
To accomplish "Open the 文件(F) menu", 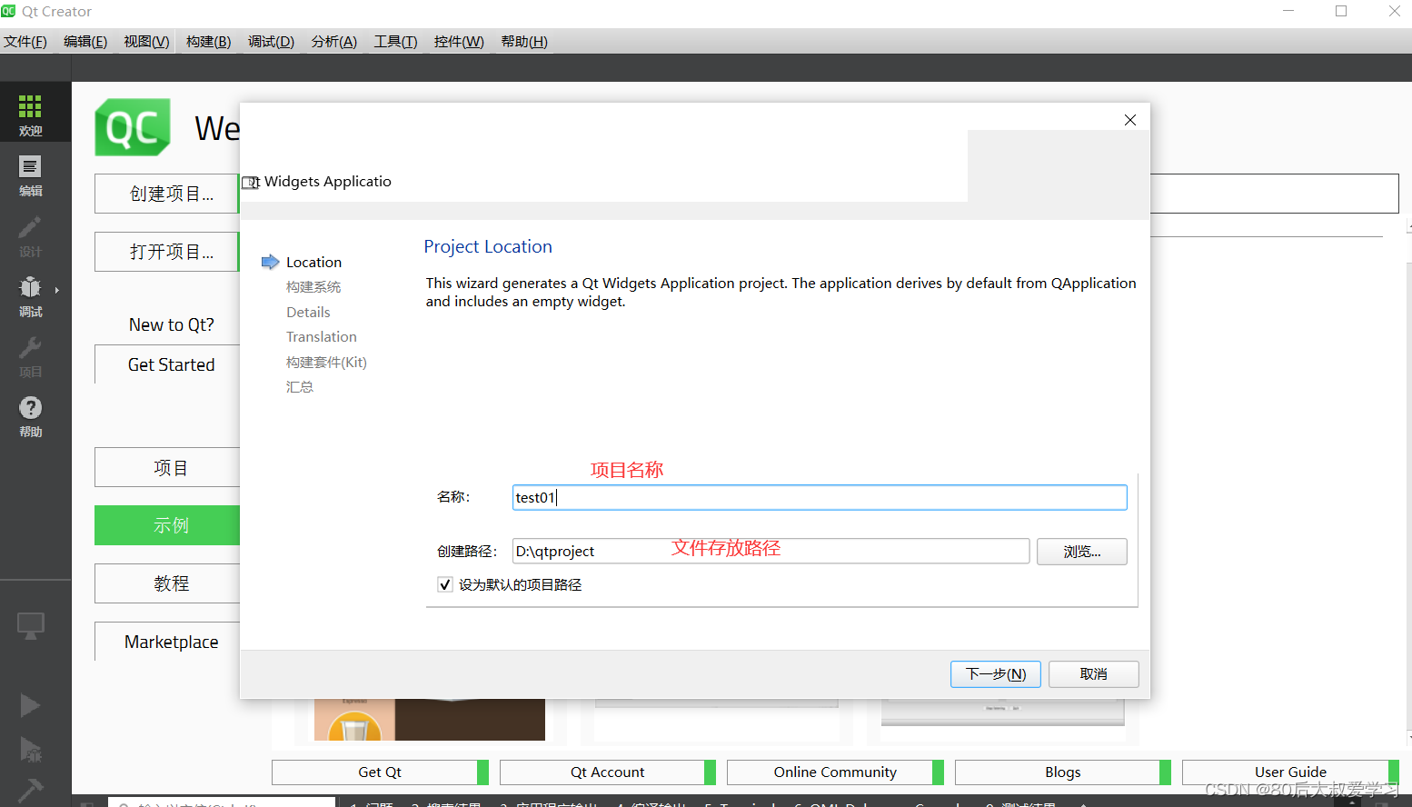I will (25, 42).
